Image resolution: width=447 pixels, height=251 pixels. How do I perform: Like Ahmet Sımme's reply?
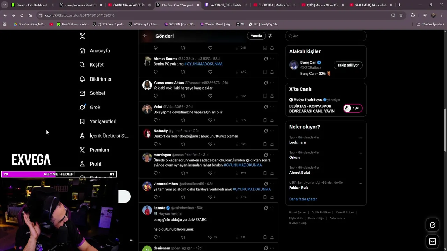[210, 72]
